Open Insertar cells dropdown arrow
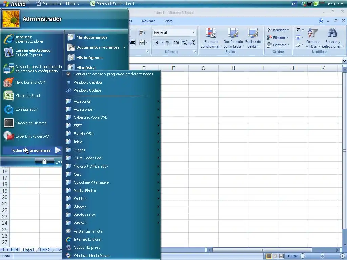The width and height of the screenshot is (347, 260). pyautogui.click(x=288, y=30)
